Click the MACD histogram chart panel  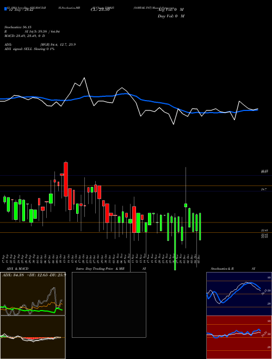tap(33, 337)
